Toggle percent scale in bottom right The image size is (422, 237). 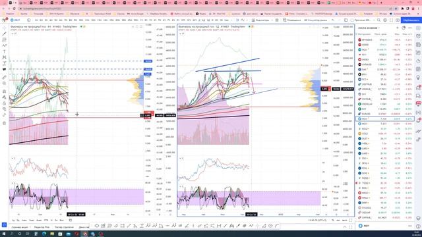pyautogui.click(x=333, y=221)
